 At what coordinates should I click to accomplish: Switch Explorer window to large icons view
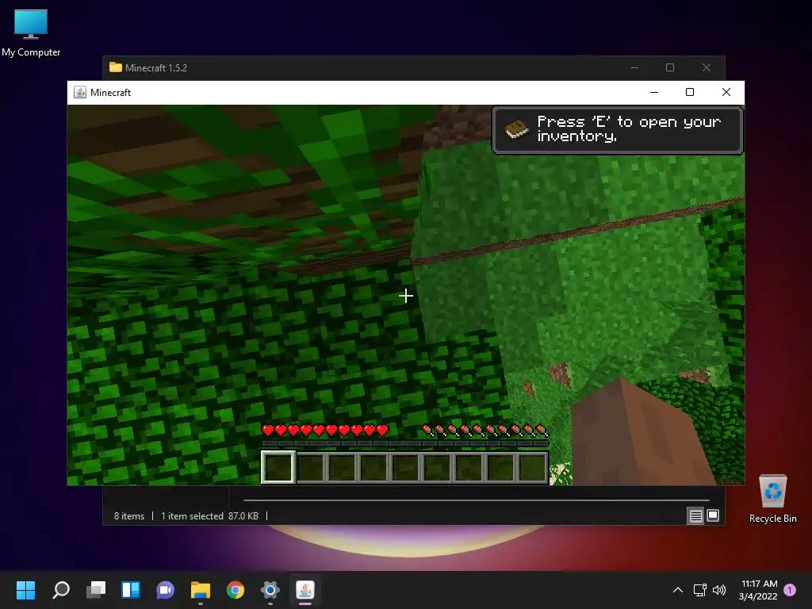point(713,515)
